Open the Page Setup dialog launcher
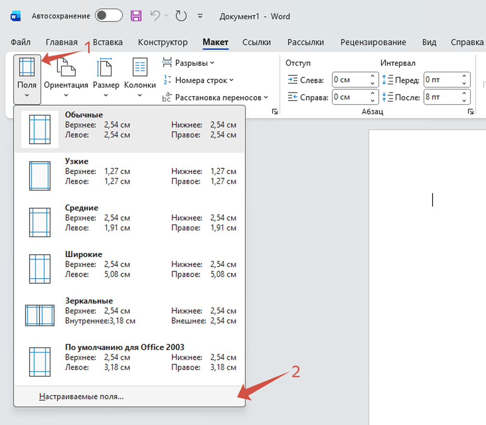The height and width of the screenshot is (425, 486). pos(275,112)
